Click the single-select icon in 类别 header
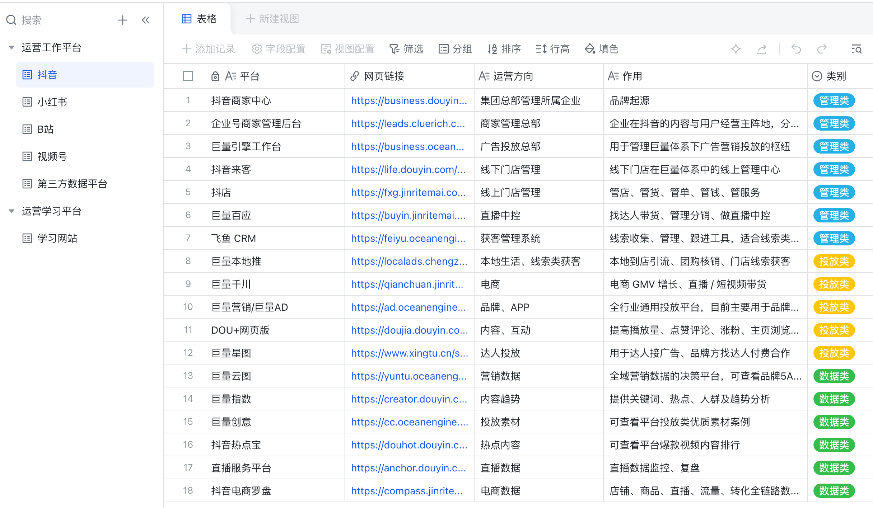The image size is (873, 508). (x=817, y=76)
